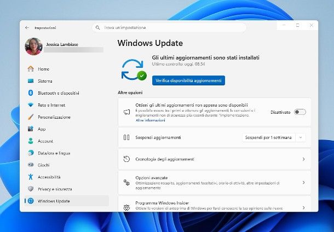Click the App icon in sidebar

pyautogui.click(x=31, y=129)
